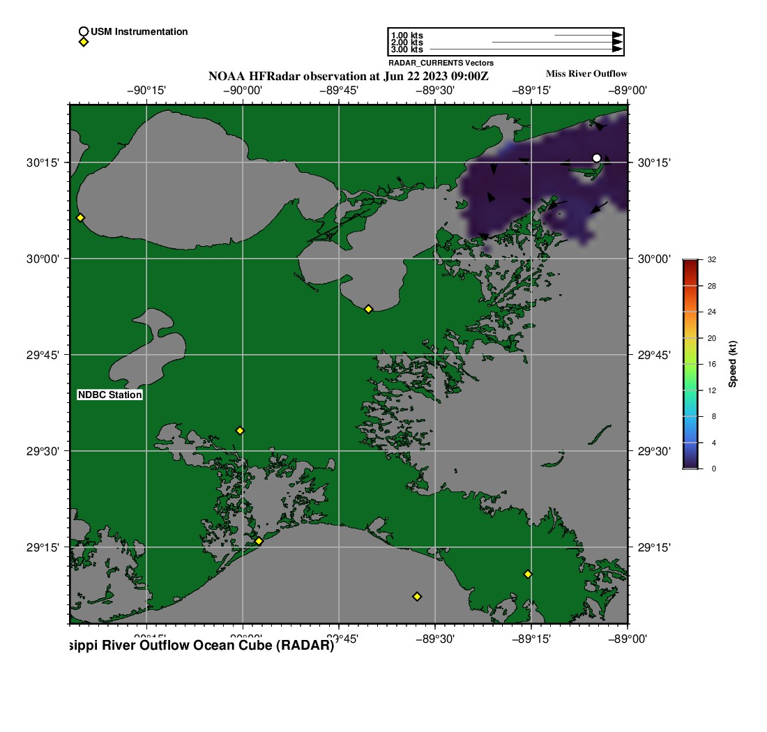The height and width of the screenshot is (732, 767).
Task: Click the NOAA HFRadar observation title
Action: coord(349,76)
